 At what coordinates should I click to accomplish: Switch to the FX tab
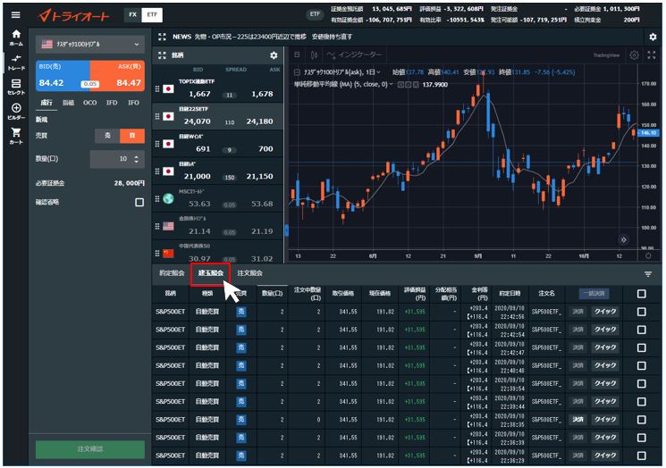(133, 14)
